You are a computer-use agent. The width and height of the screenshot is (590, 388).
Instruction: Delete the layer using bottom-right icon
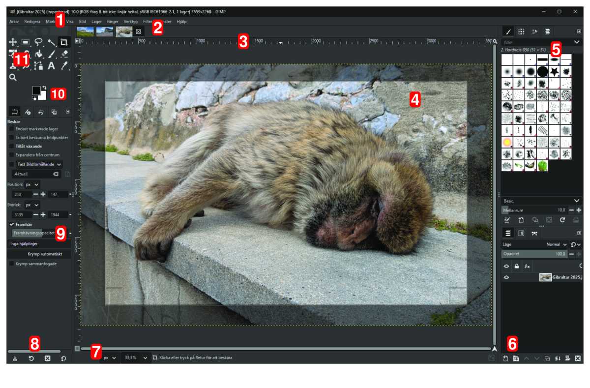(x=578, y=358)
